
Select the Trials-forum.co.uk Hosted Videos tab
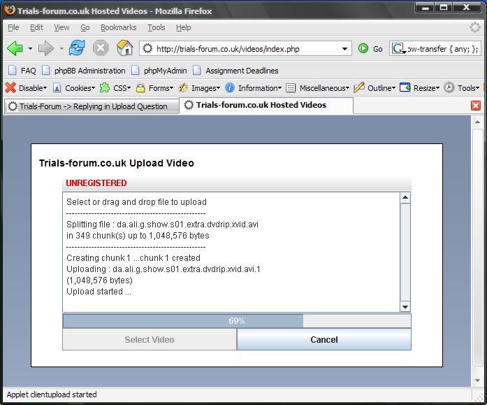[266, 105]
